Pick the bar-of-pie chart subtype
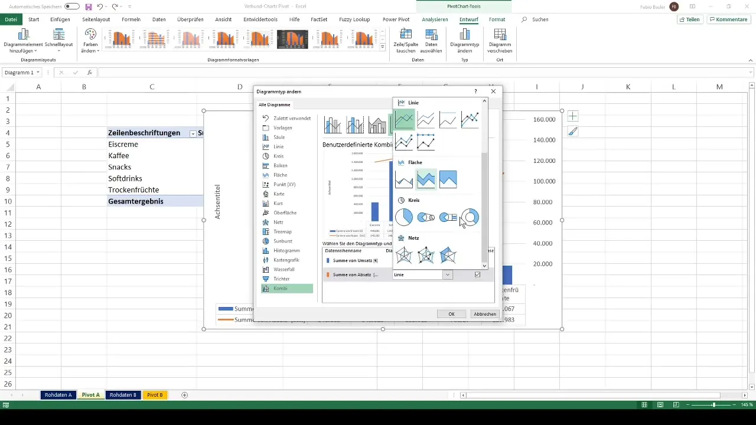 [x=448, y=217]
